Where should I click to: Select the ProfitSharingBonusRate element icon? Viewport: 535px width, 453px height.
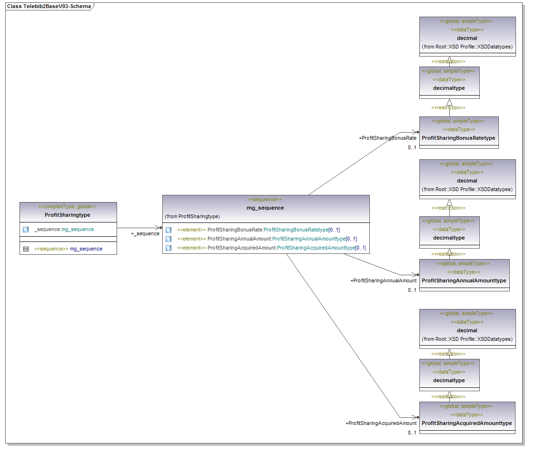tap(168, 230)
